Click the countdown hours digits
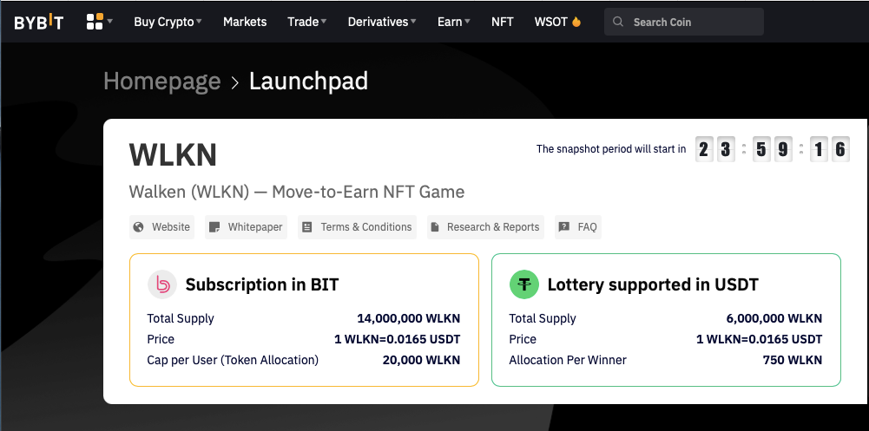 click(x=714, y=149)
